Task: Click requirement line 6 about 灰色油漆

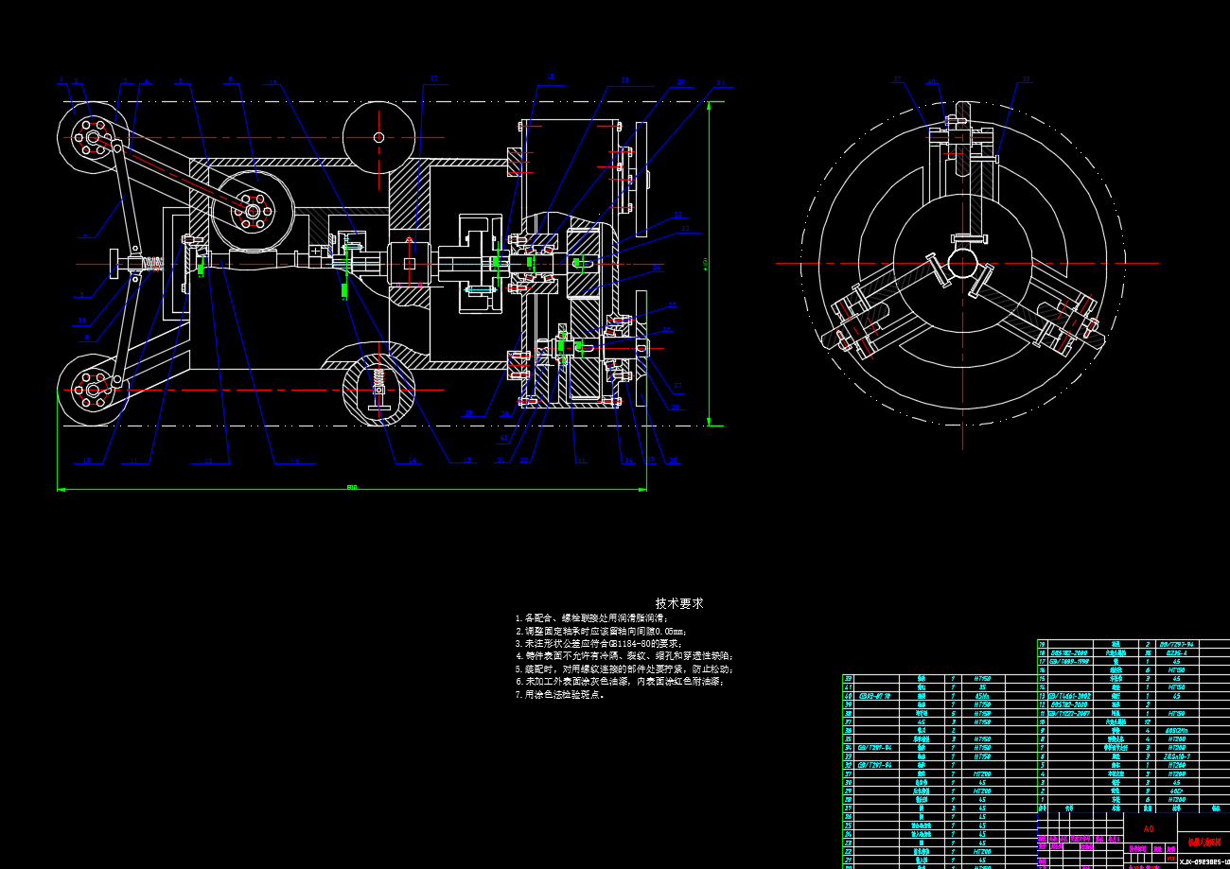Action: pos(620,681)
